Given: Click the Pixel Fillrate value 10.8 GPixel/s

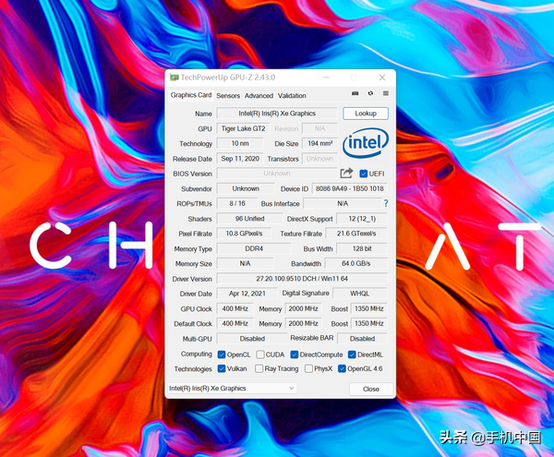Looking at the screenshot, I should (244, 234).
